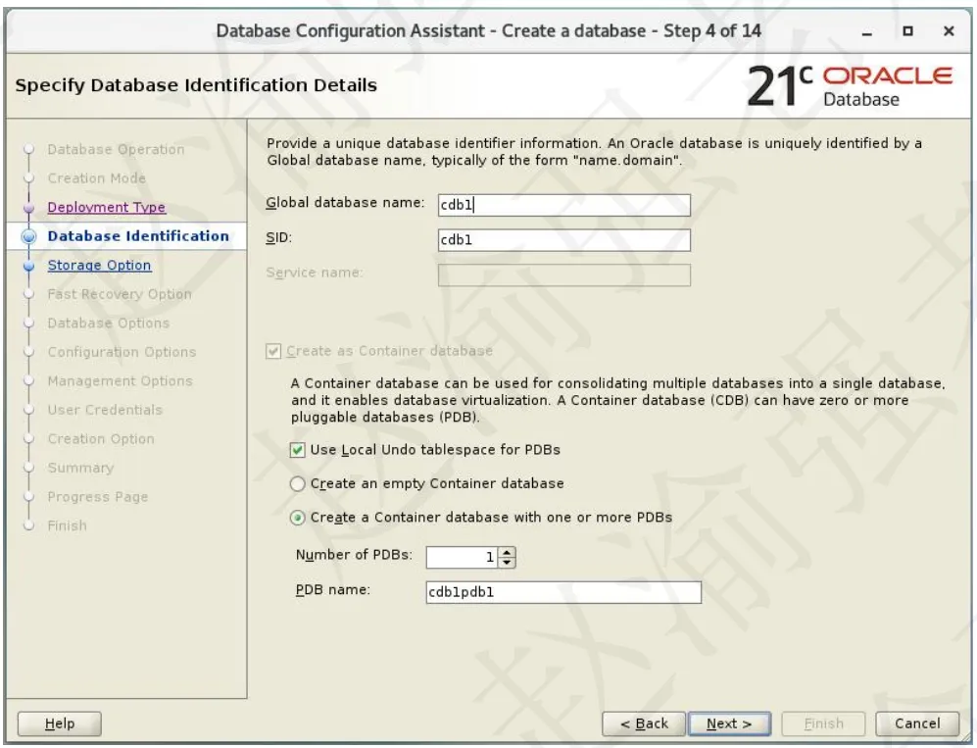This screenshot has height=748, width=977.
Task: Select Create an empty Container database
Action: pyautogui.click(x=297, y=483)
